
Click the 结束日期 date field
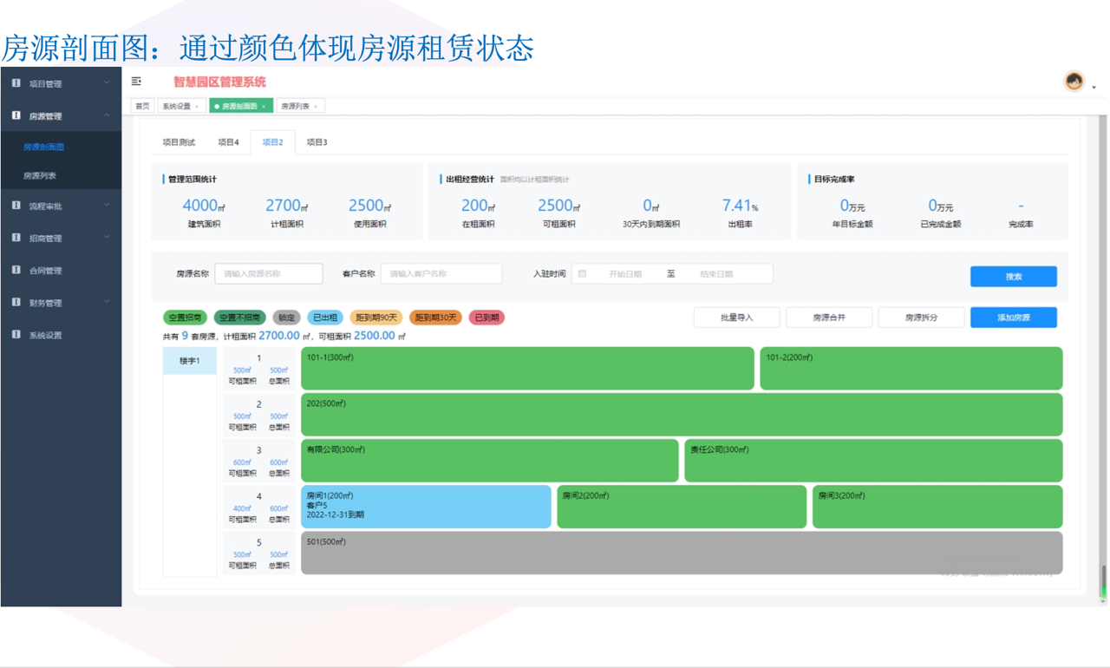[x=716, y=274]
